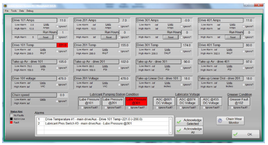Viewport: 268px width, 145px height.
Task: Reset Drive 401 Run Hours
Action: click(x=233, y=37)
